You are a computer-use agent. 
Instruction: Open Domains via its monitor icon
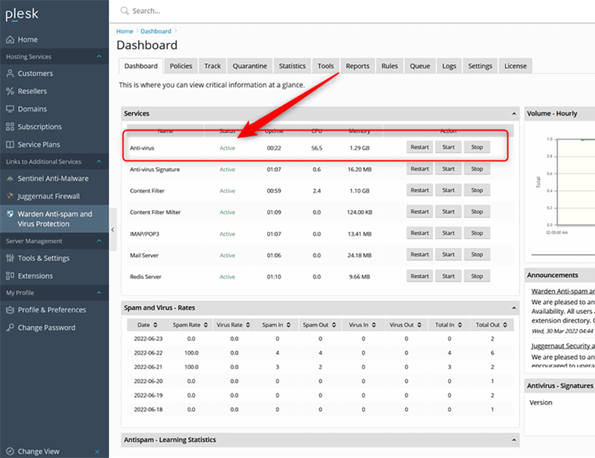pos(10,109)
